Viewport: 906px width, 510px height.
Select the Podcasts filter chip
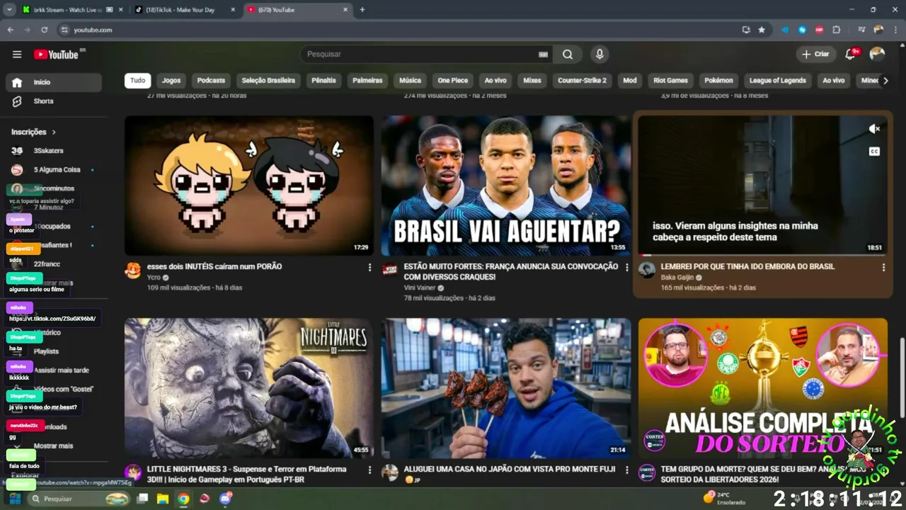coord(211,81)
